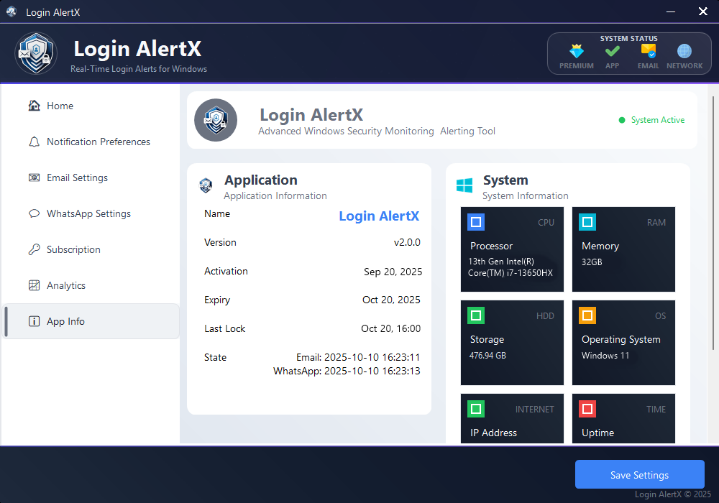Screen dimensions: 719x503
Task: Click the Email status envelope icon
Action: point(649,51)
